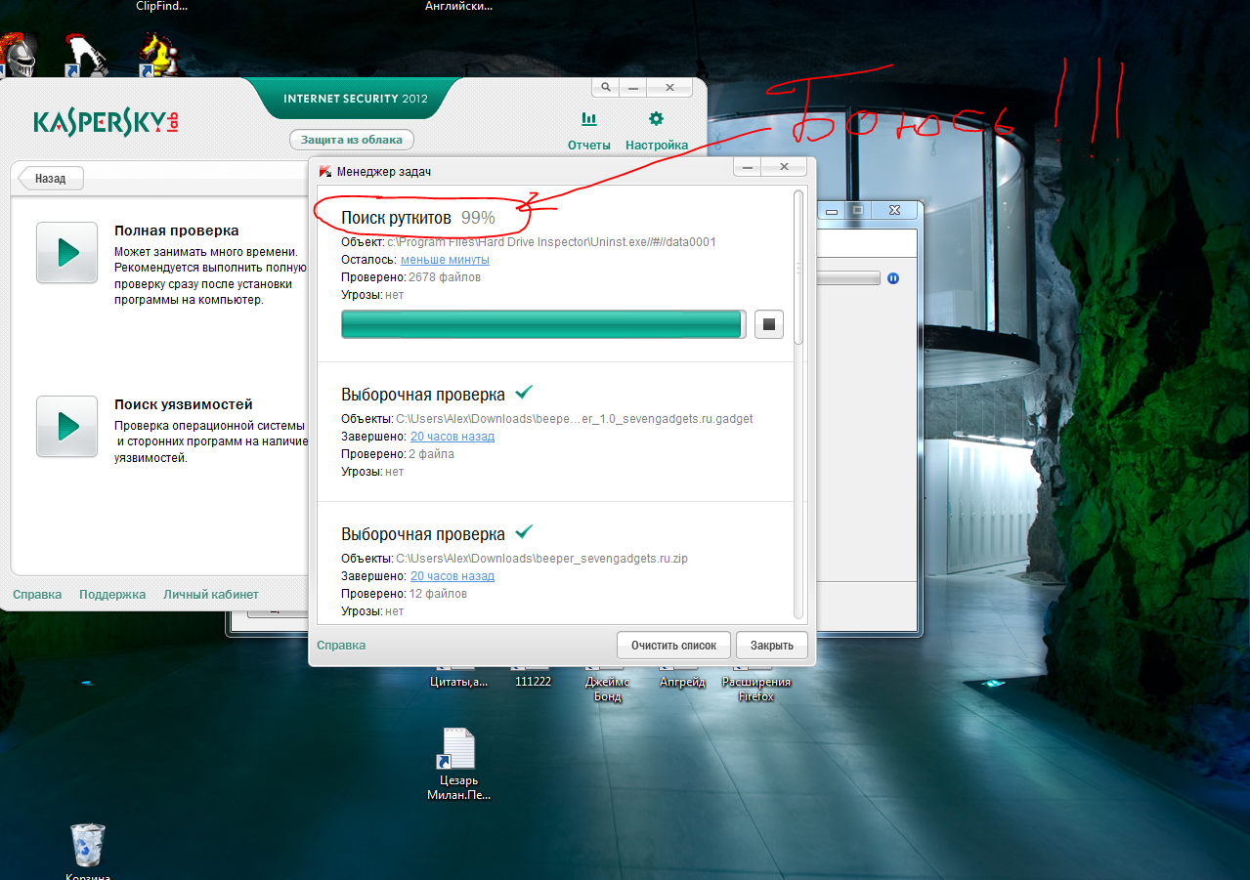Viewport: 1250px width, 880px height.
Task: Click the Проверено: 2678 файлов line
Action: (410, 277)
